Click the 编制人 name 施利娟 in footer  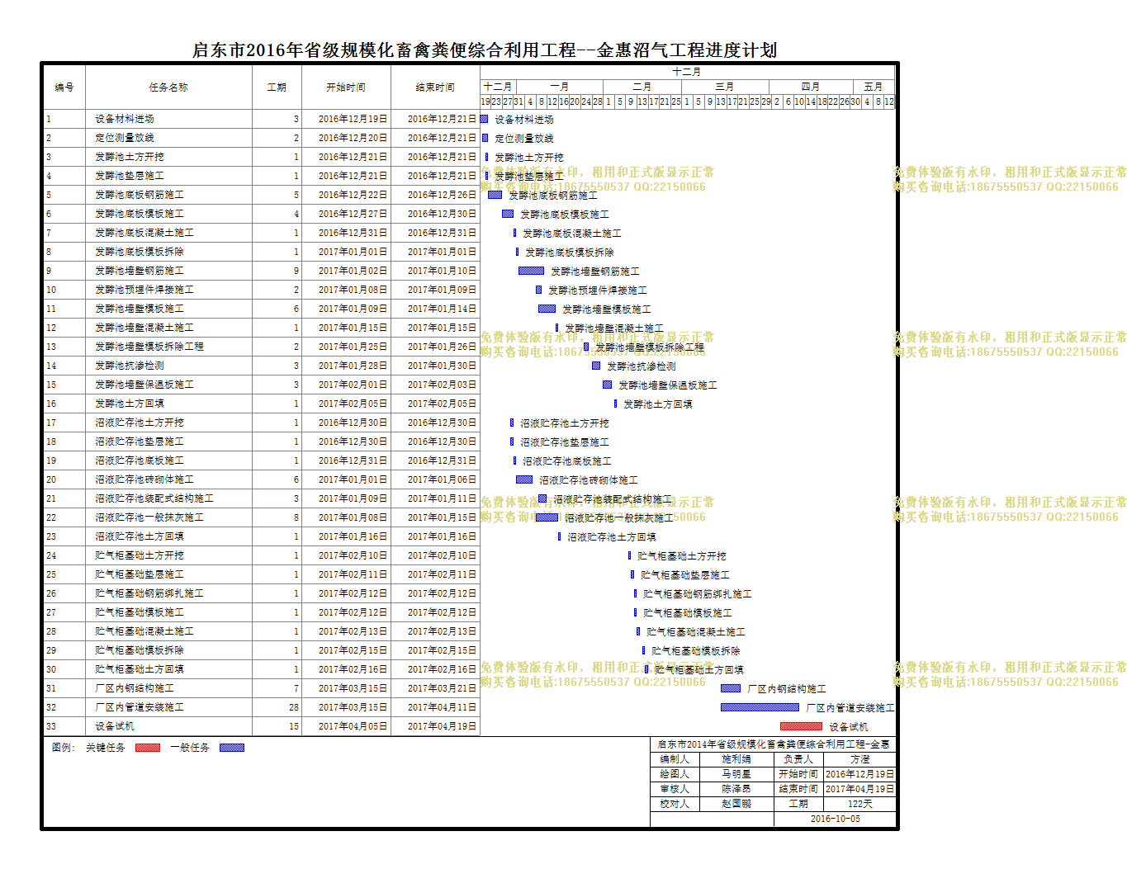pyautogui.click(x=736, y=759)
